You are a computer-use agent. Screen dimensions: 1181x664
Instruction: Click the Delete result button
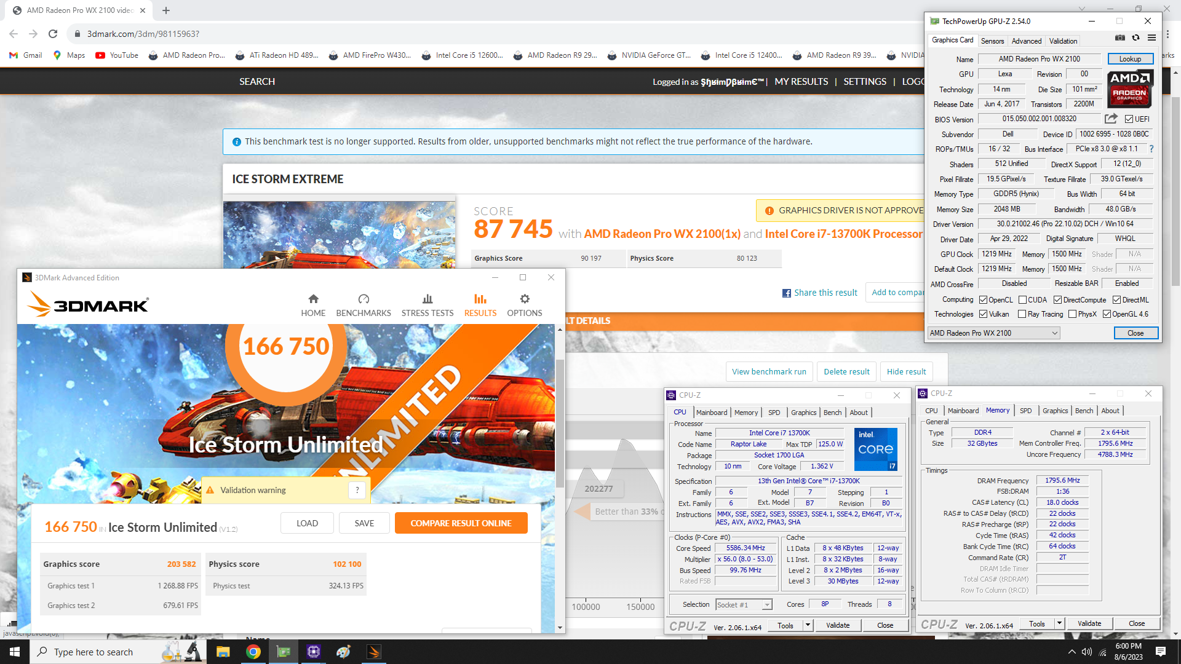[x=846, y=371]
